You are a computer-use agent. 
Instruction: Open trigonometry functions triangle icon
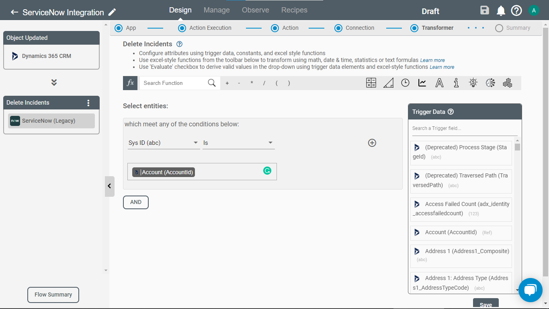pos(388,83)
